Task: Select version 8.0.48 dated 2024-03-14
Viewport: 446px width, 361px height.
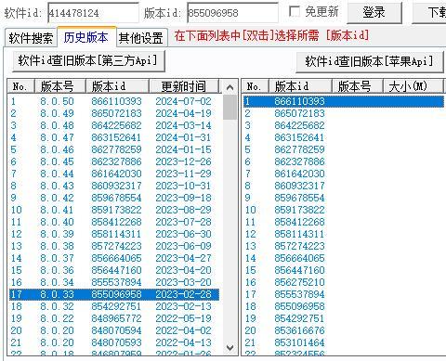Action: 114,125
